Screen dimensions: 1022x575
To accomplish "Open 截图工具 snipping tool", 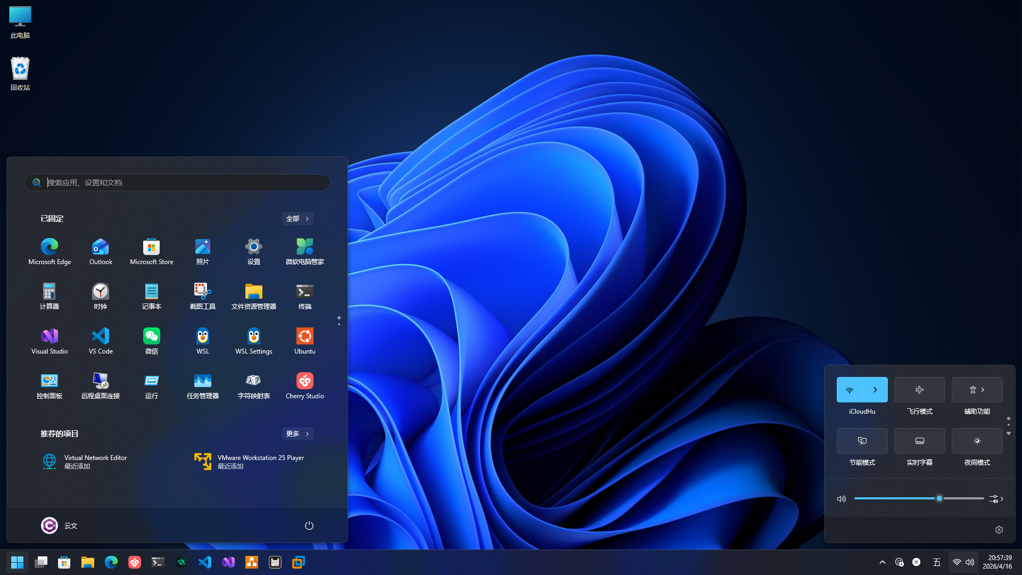I will click(x=202, y=292).
